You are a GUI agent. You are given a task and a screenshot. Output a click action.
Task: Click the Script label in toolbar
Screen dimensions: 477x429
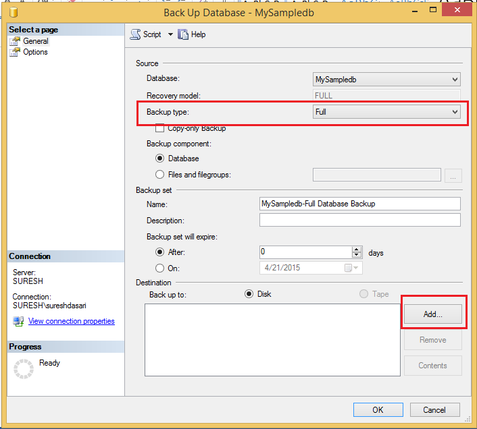pos(152,34)
